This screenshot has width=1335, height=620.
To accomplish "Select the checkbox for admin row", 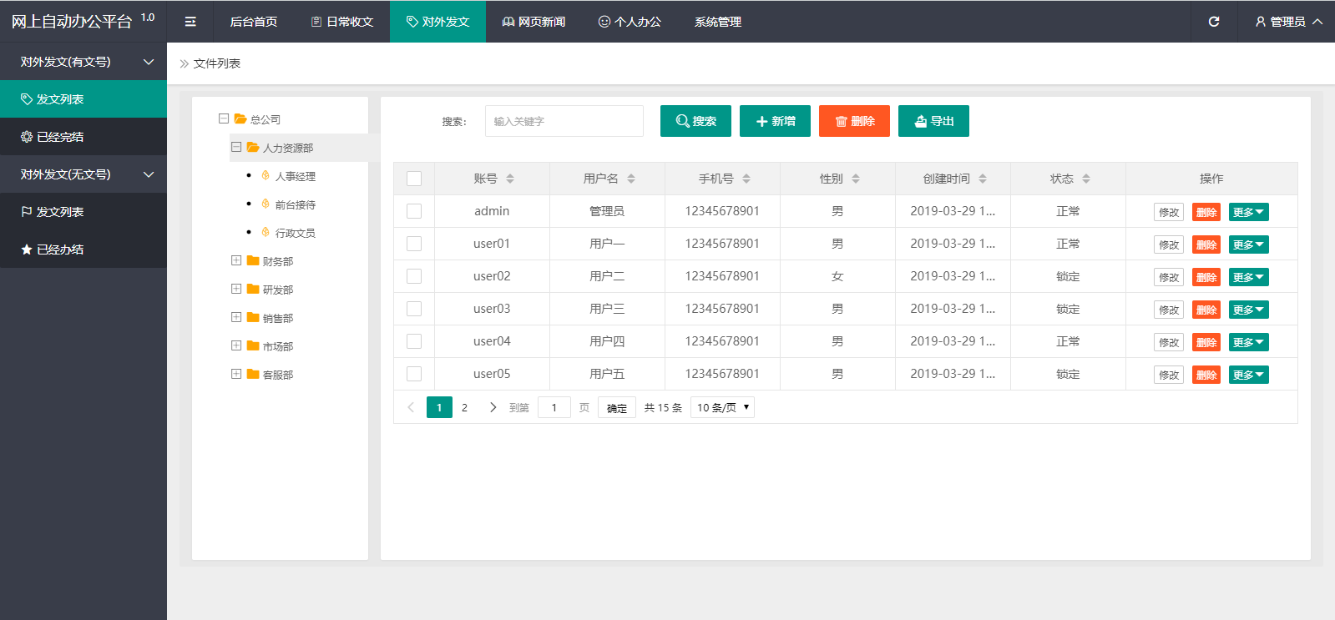I will click(414, 211).
